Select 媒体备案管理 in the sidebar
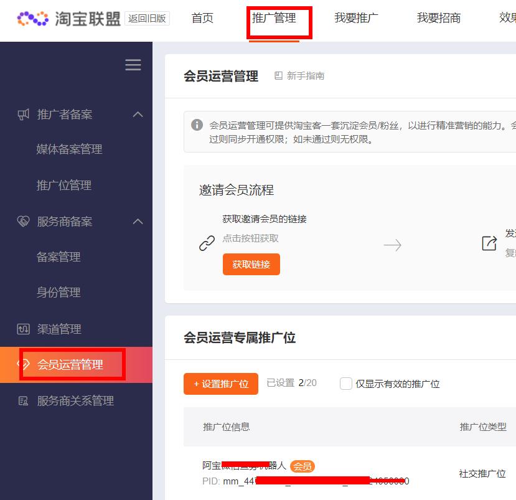The width and height of the screenshot is (516, 500). coord(70,149)
